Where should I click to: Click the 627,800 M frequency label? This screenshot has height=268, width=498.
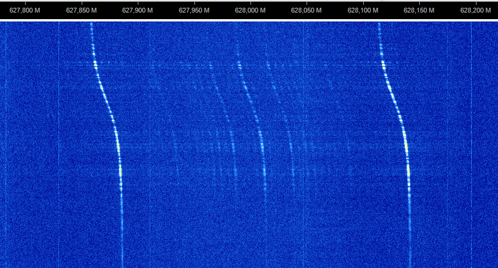25,11
